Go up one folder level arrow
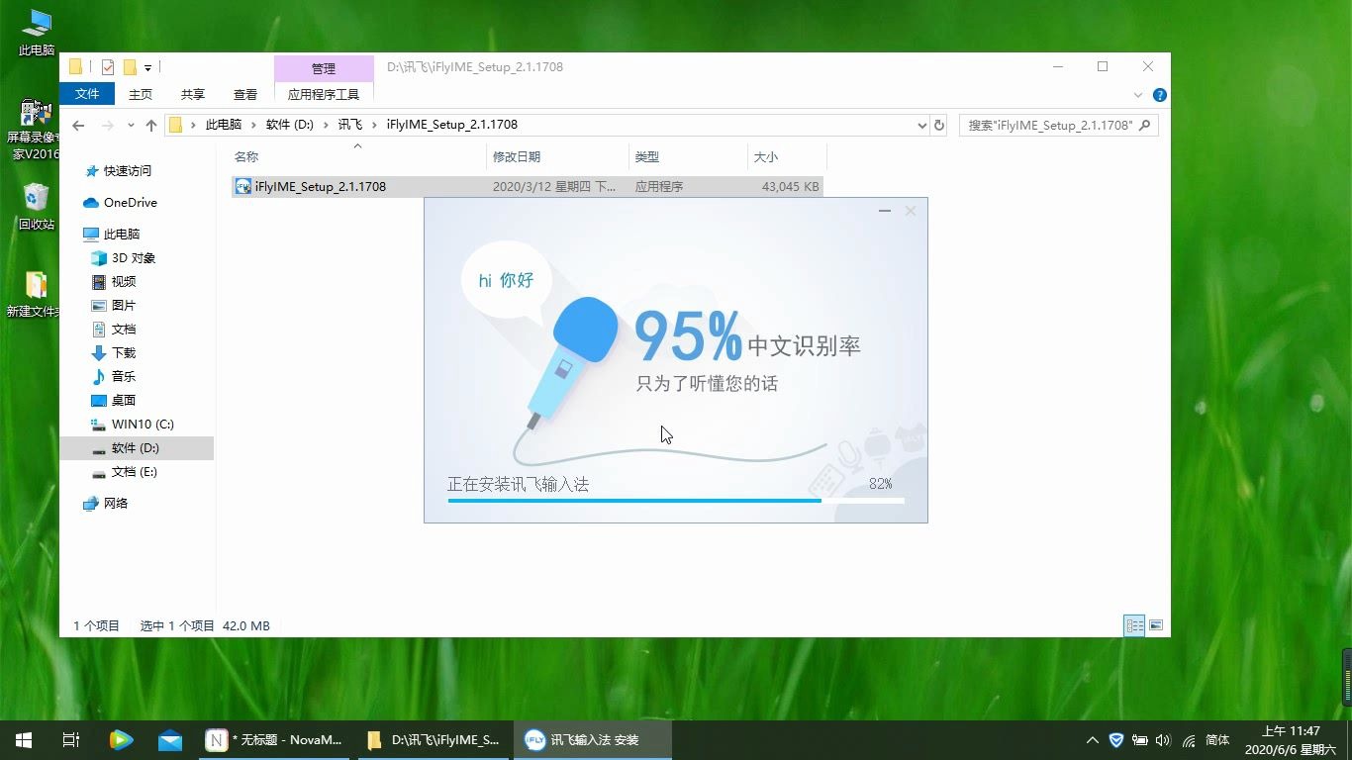The height and width of the screenshot is (760, 1352). [150, 126]
